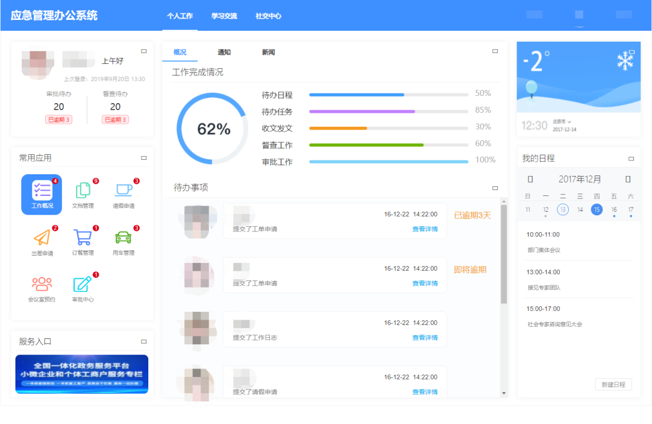This screenshot has width=652, height=424.
Task: Click 查看详情 for the 工作日志 item
Action: click(x=425, y=338)
